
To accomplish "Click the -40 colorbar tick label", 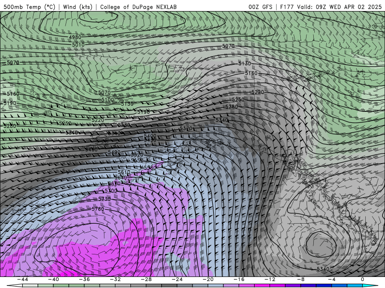I will pos(53,279).
